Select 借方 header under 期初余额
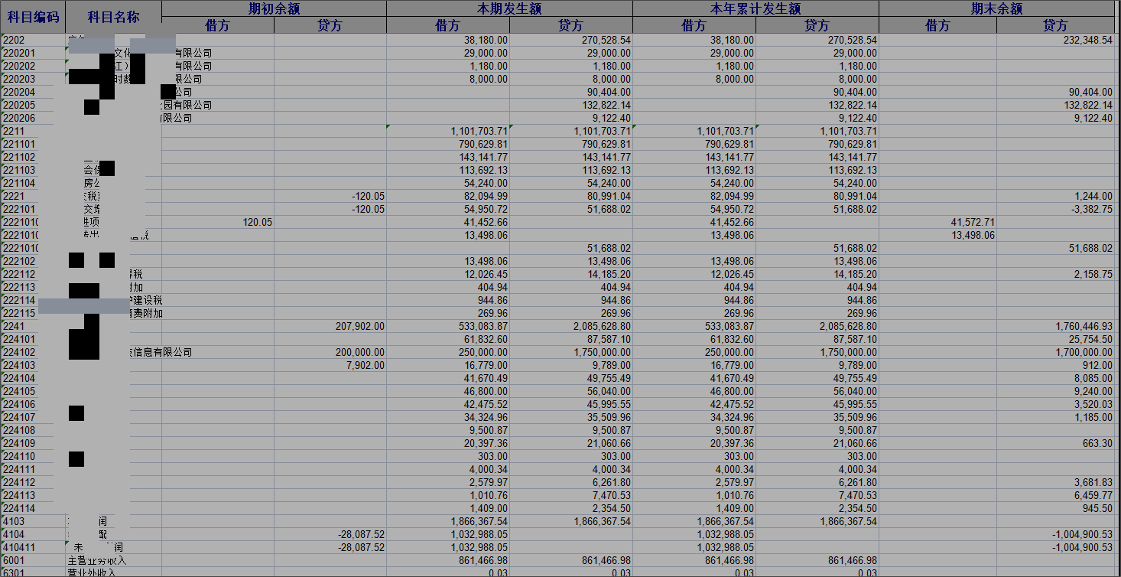This screenshot has height=577, width=1121. [x=219, y=25]
